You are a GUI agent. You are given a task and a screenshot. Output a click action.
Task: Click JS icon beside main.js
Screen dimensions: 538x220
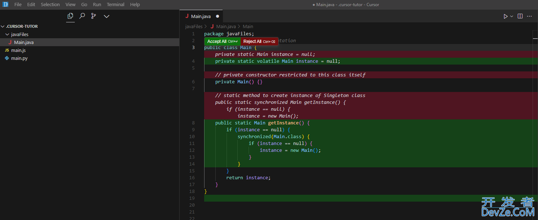click(x=7, y=50)
